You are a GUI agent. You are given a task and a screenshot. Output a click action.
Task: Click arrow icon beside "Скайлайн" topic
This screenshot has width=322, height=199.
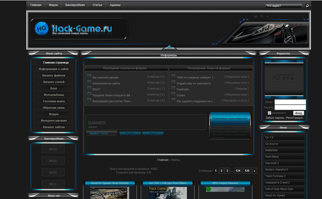[173, 88]
